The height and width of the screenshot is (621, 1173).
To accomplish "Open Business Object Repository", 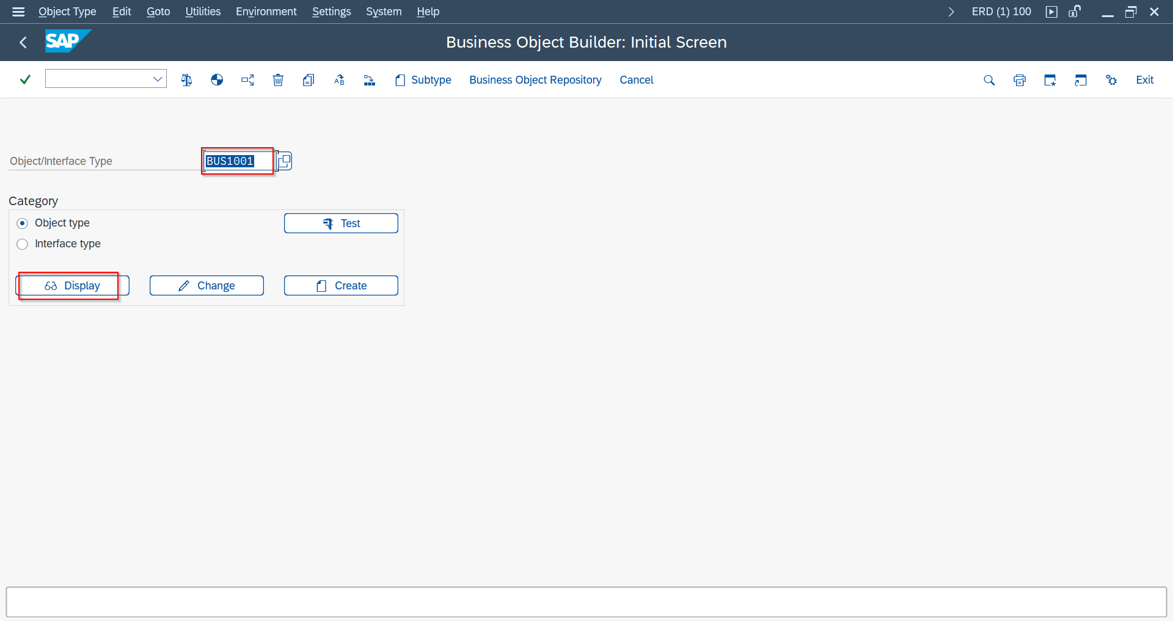I will coord(535,80).
